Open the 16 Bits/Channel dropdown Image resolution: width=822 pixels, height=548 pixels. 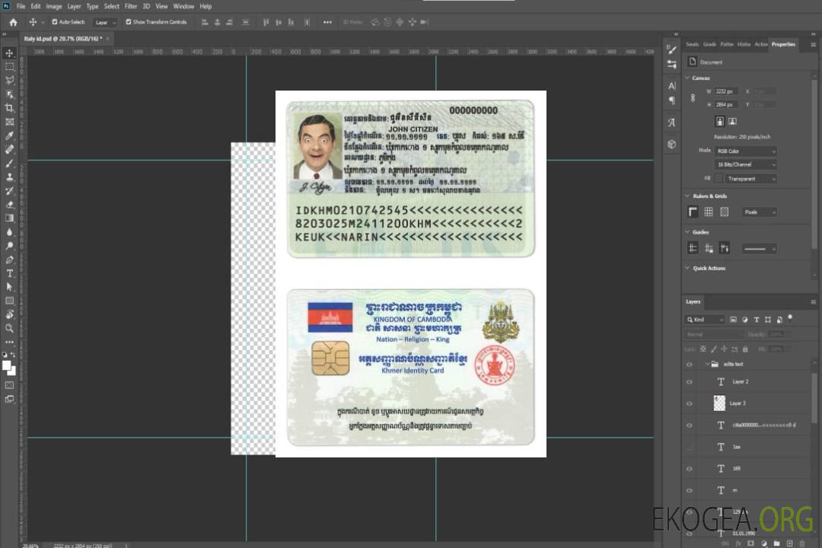[x=745, y=164]
